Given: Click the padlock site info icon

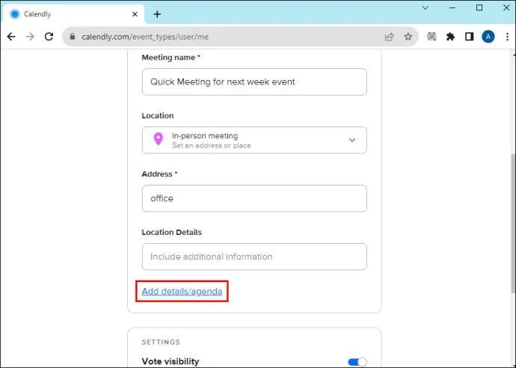Looking at the screenshot, I should coord(73,37).
